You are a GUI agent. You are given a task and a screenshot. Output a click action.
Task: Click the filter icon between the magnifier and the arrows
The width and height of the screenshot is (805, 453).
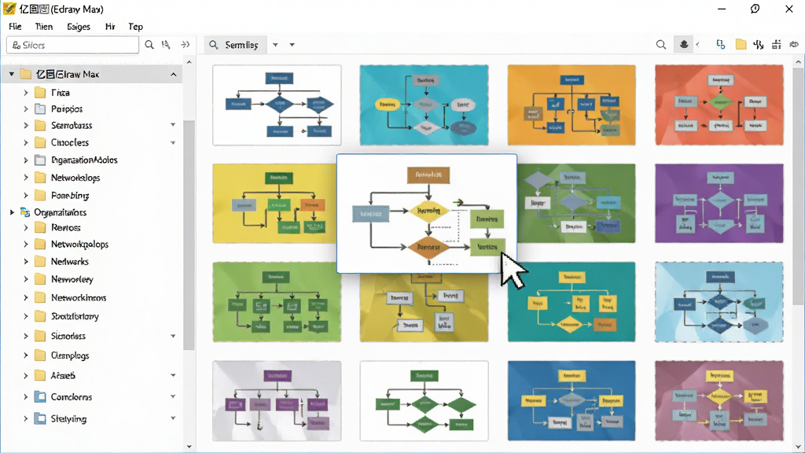(x=166, y=45)
